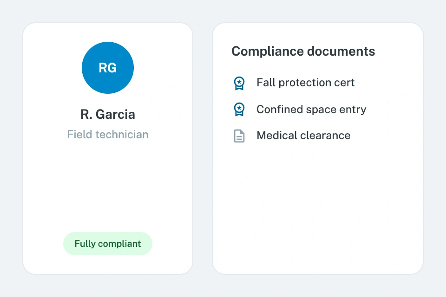Screen dimensions: 446x297
Task: Click the Medical clearance document icon
Action: click(x=239, y=136)
